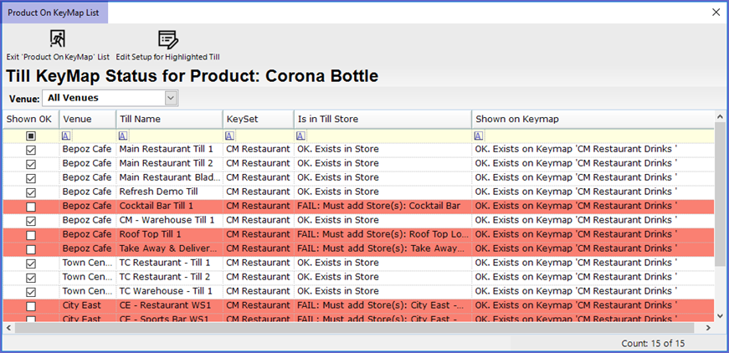Screen dimensions: 729x353
Task: Click filter icon under Till Name column
Action: 123,136
